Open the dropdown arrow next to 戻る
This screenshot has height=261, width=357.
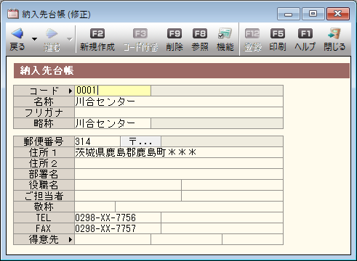(35, 39)
